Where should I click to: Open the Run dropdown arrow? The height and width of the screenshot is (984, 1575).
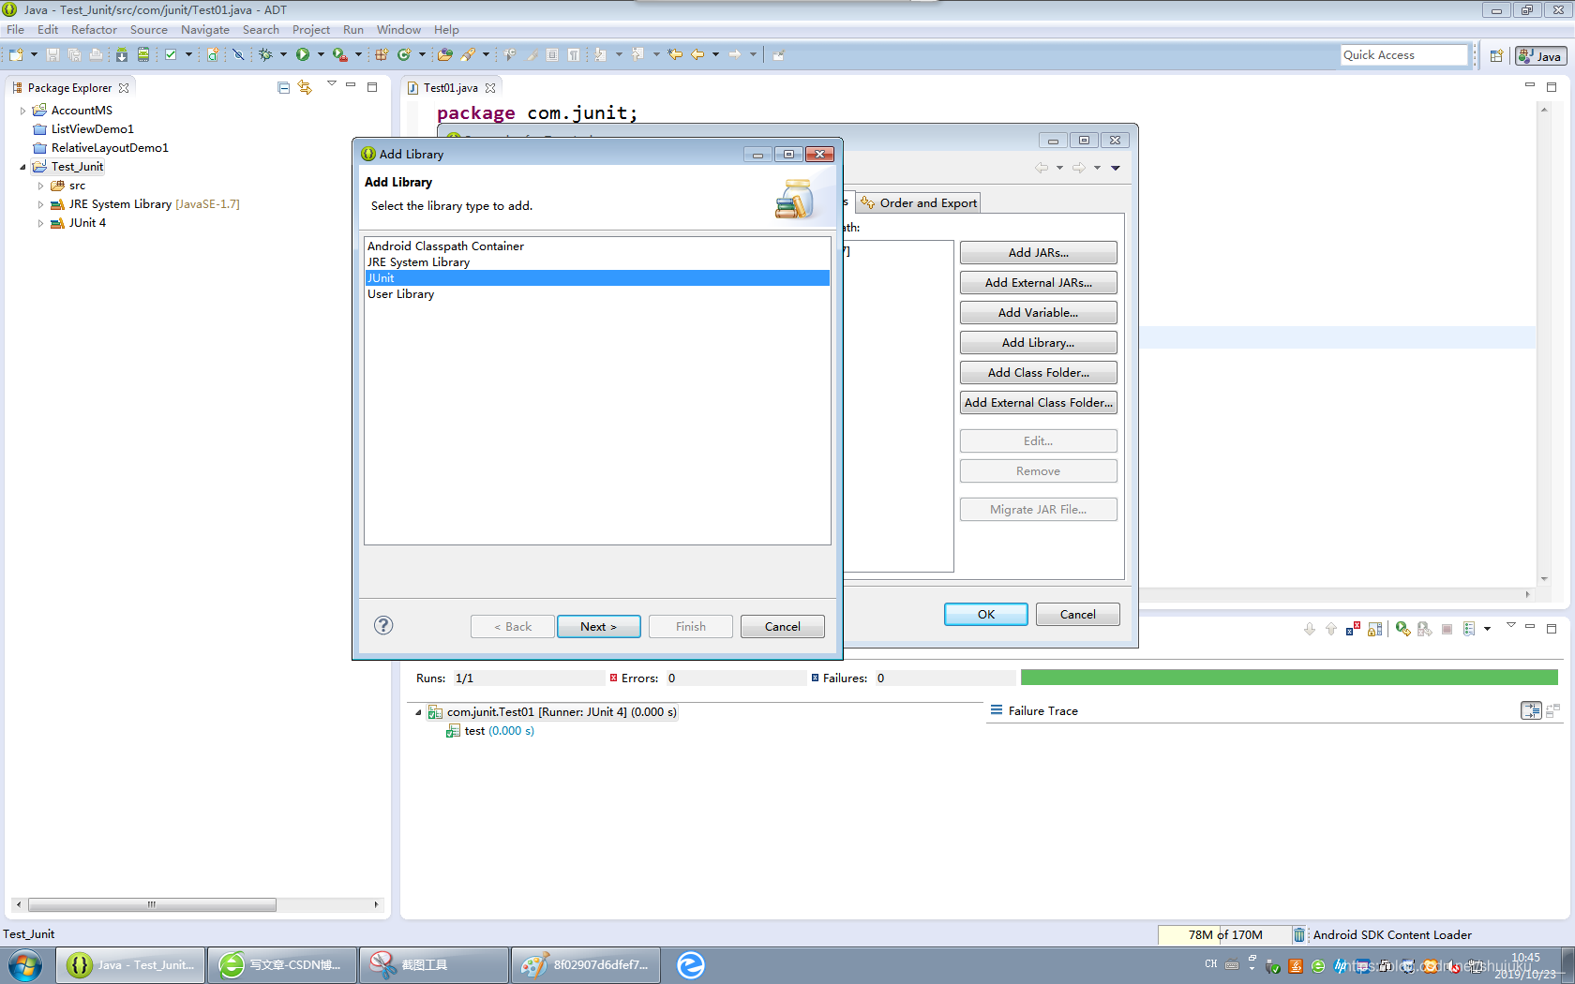[321, 55]
